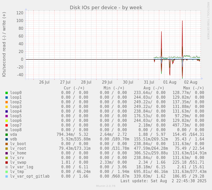Select the loop4 legend label

tap(16, 111)
